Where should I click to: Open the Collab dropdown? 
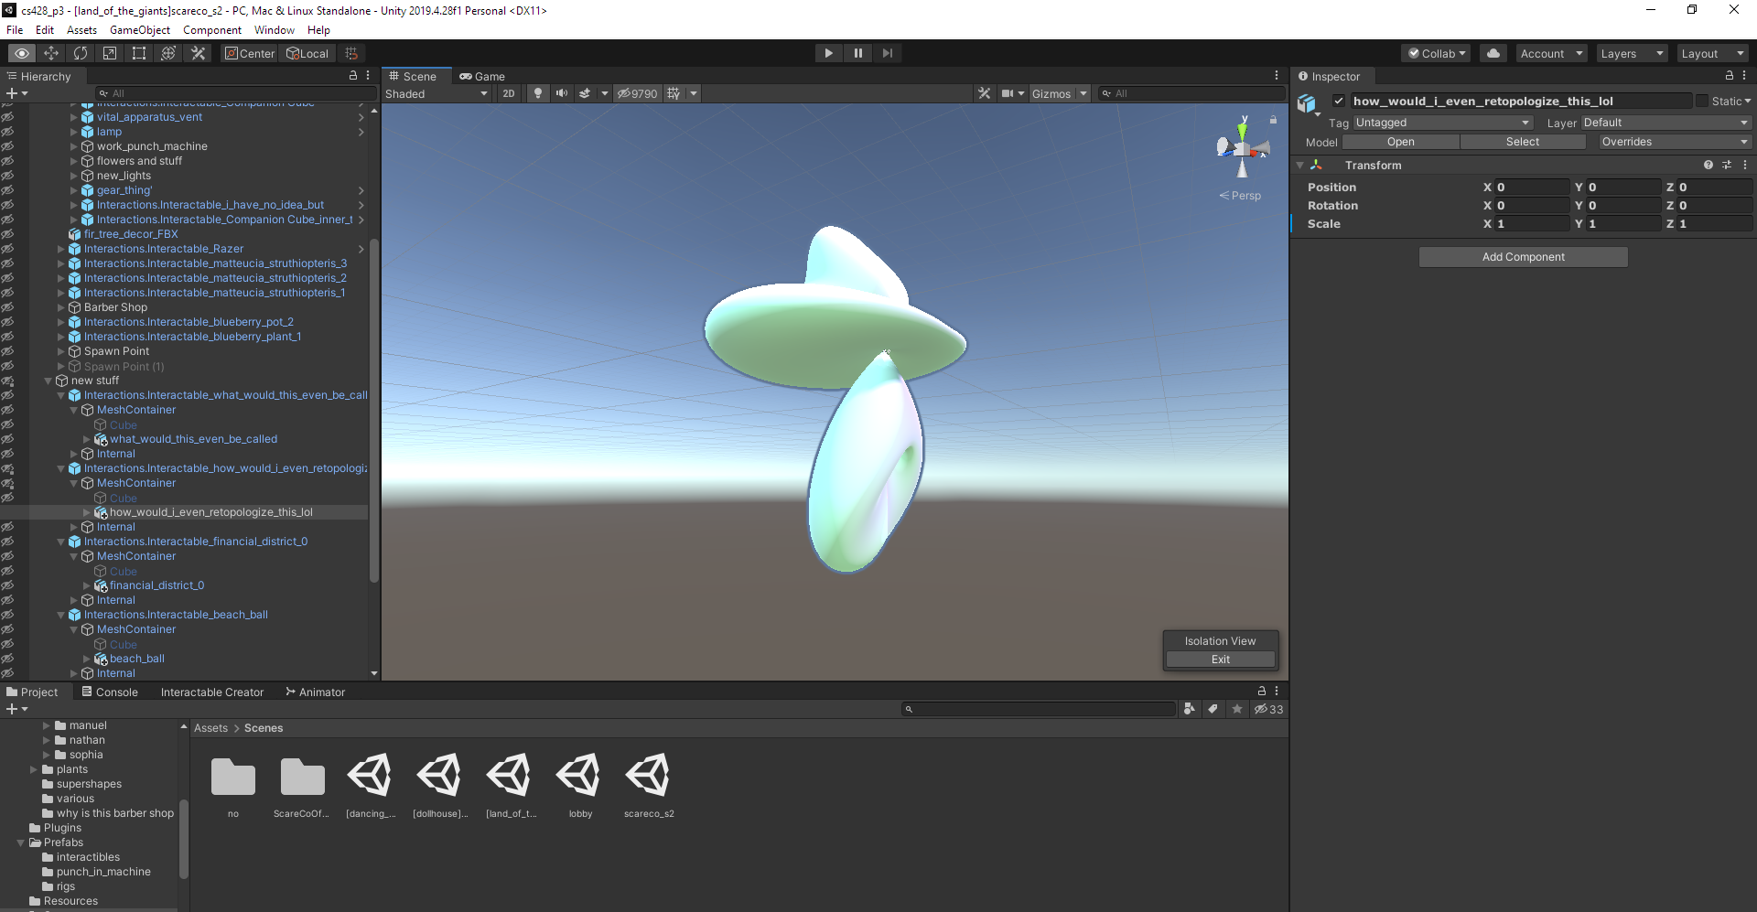1436,53
